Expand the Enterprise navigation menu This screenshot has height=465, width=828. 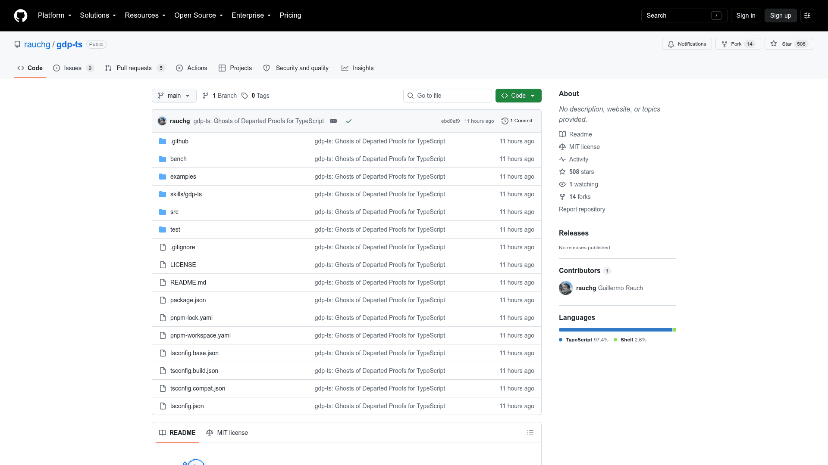251,15
